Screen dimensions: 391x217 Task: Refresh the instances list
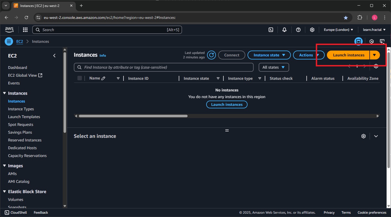tap(211, 55)
